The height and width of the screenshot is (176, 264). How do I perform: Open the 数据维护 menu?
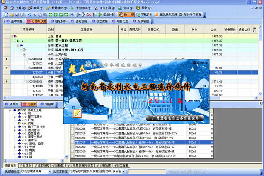click(57, 8)
